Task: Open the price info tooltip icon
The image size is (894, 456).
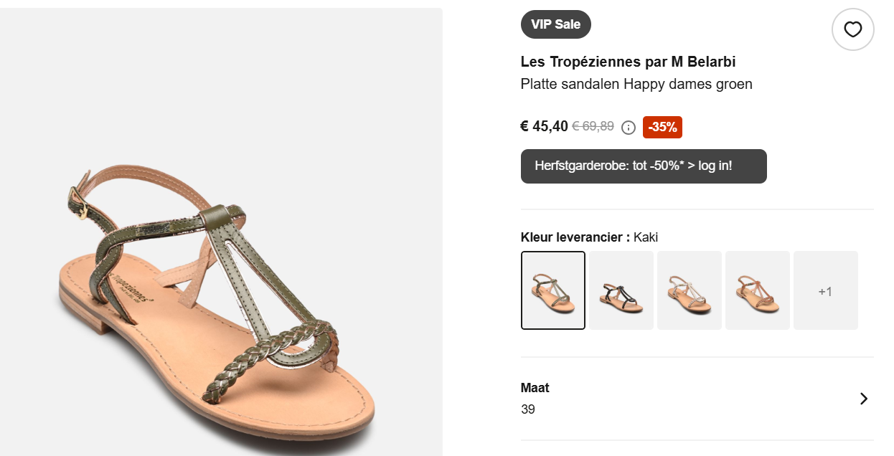Action: (x=628, y=127)
